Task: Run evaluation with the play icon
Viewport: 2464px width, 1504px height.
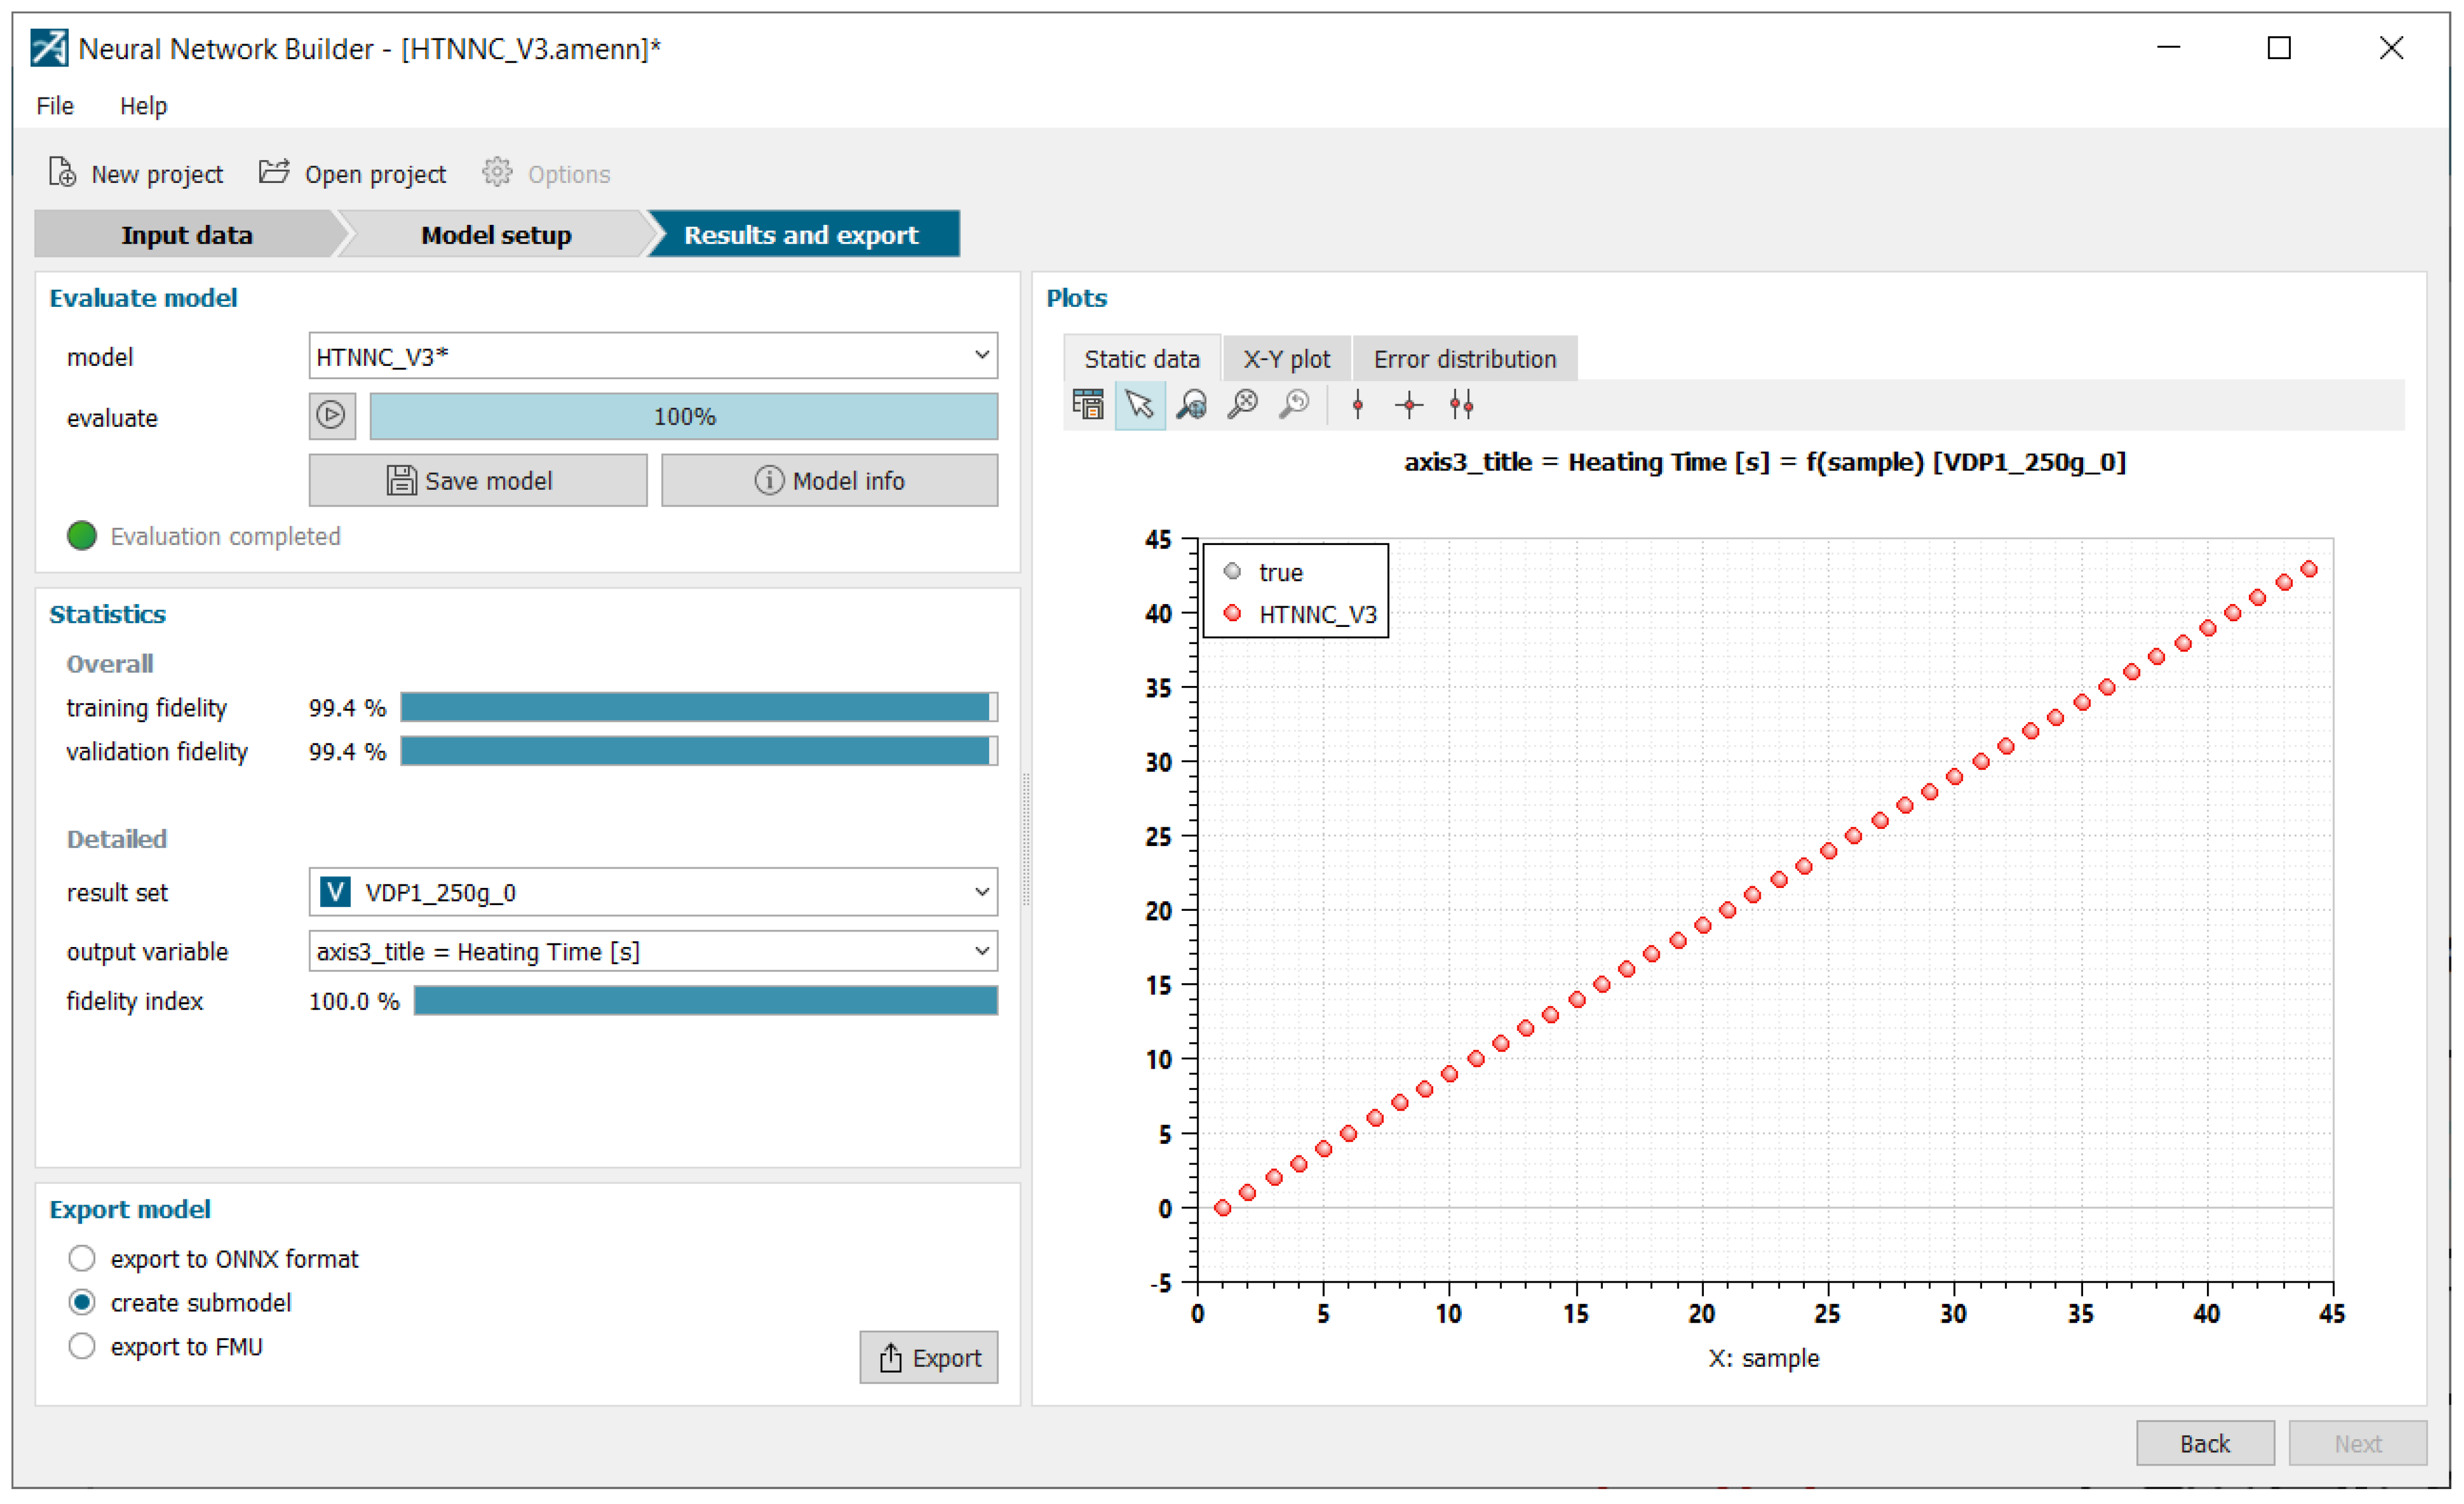Action: 331,415
